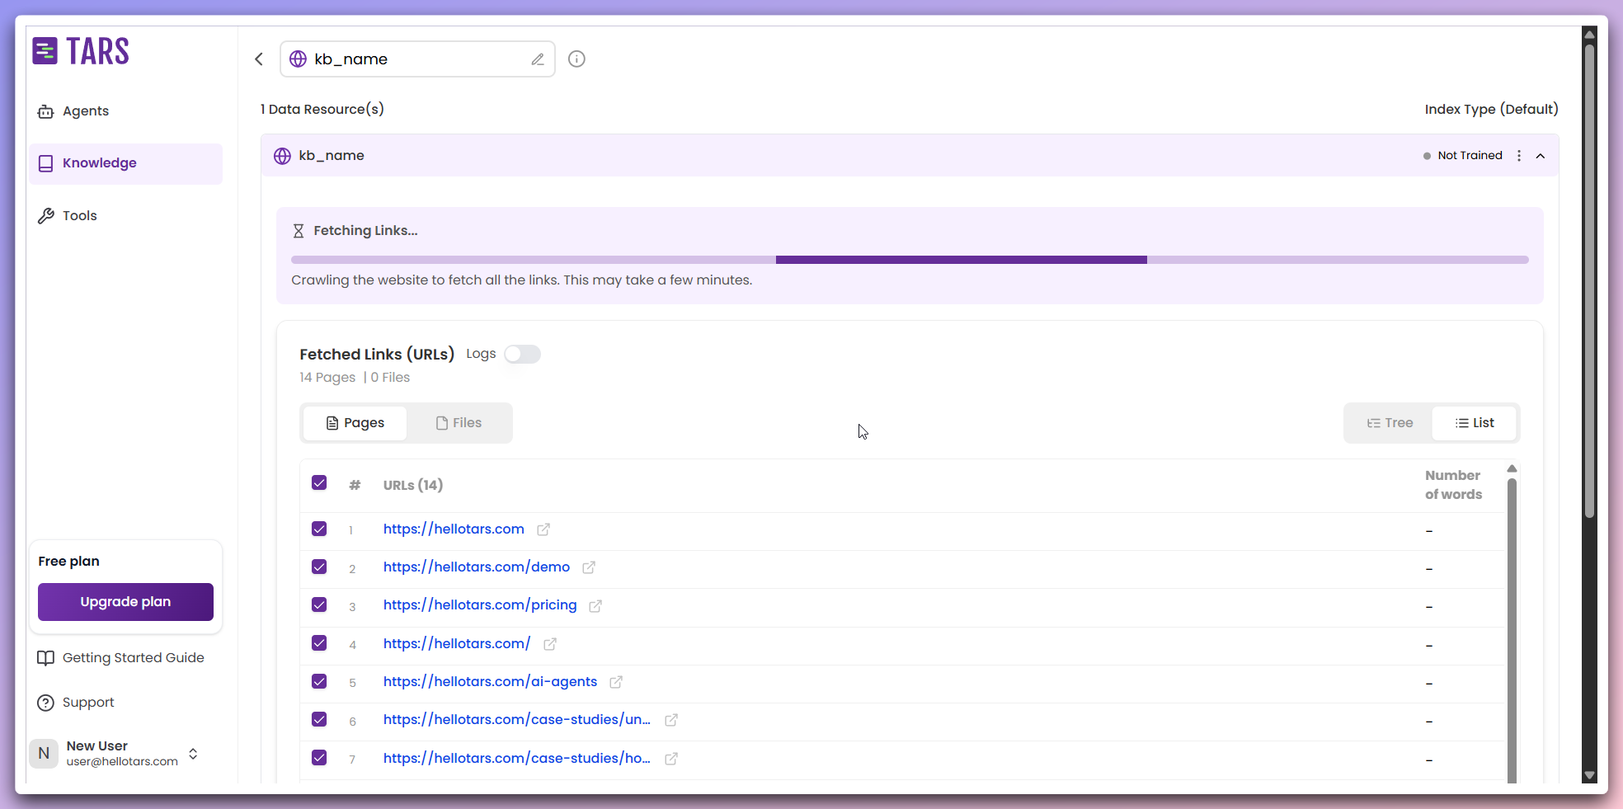
Task: Click the Not Trained status label
Action: pyautogui.click(x=1470, y=156)
